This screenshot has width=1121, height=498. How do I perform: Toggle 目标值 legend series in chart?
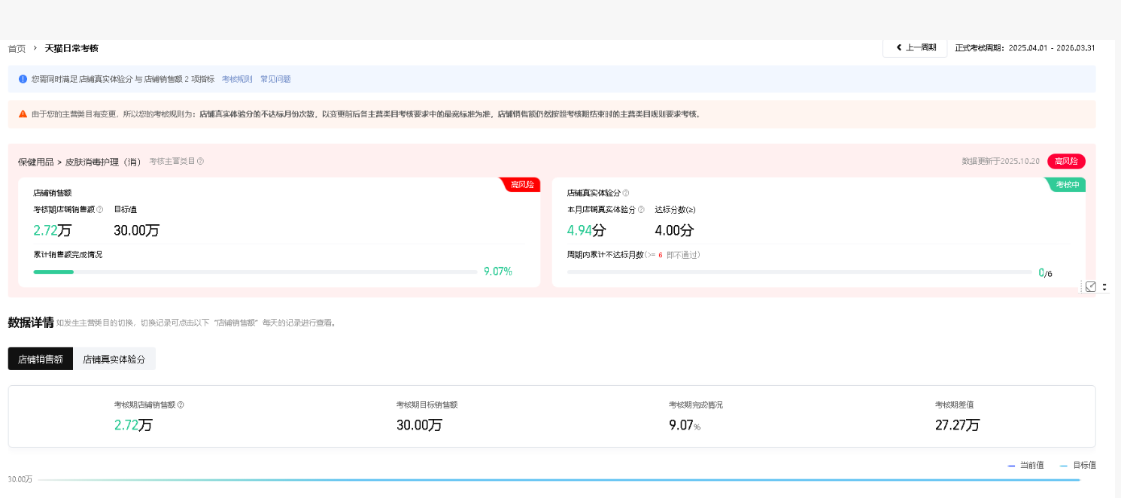coord(1078,466)
